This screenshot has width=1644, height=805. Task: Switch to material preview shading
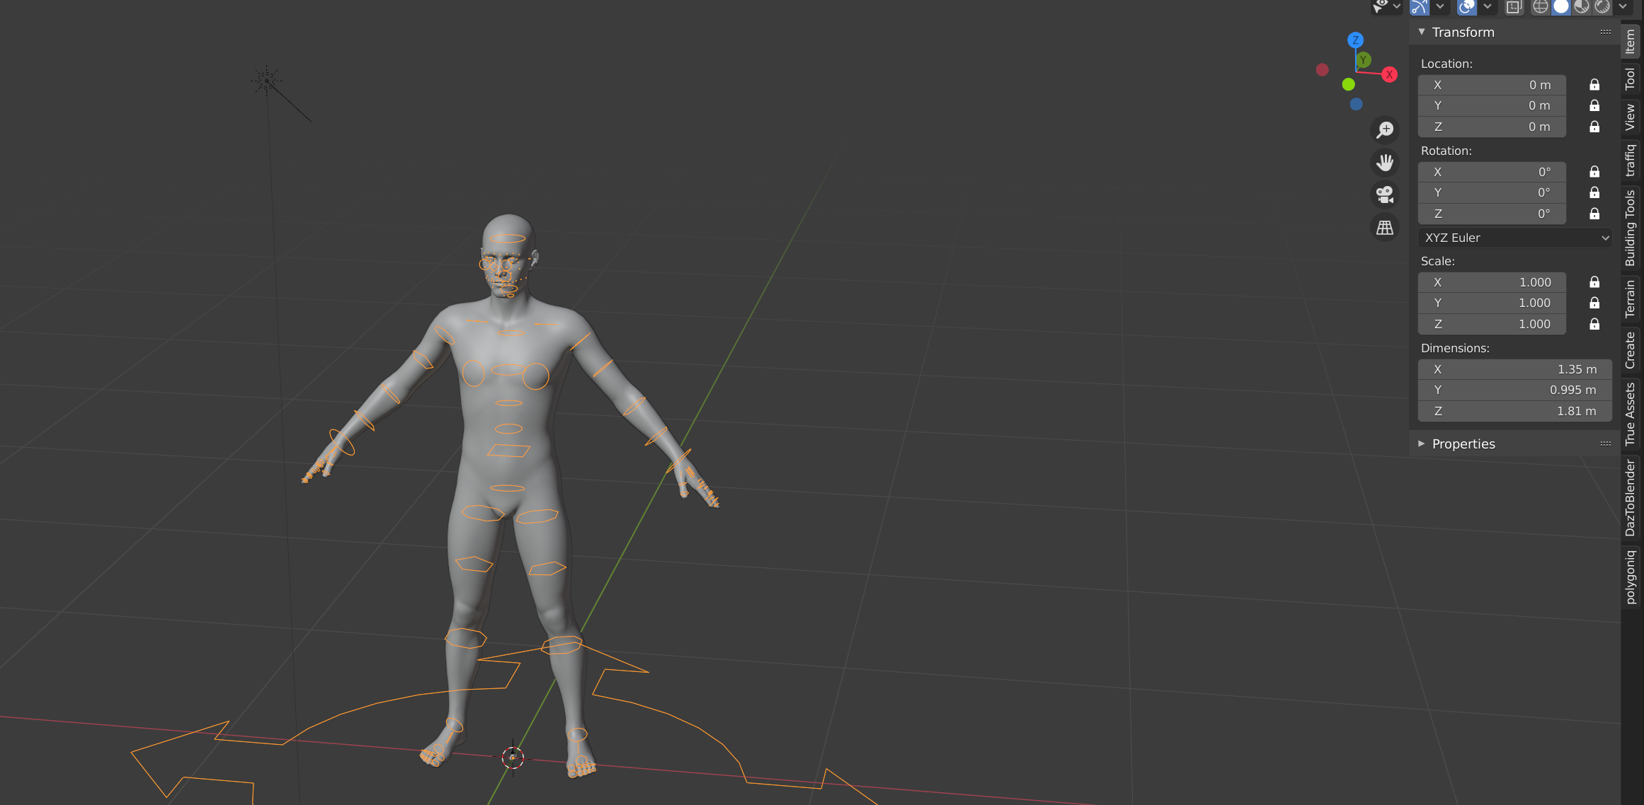point(1582,7)
